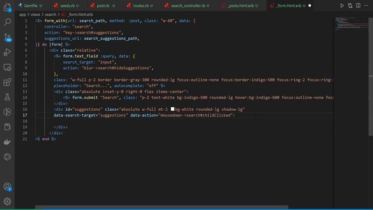
Task: Click the minimap code preview
Action: [x=351, y=24]
